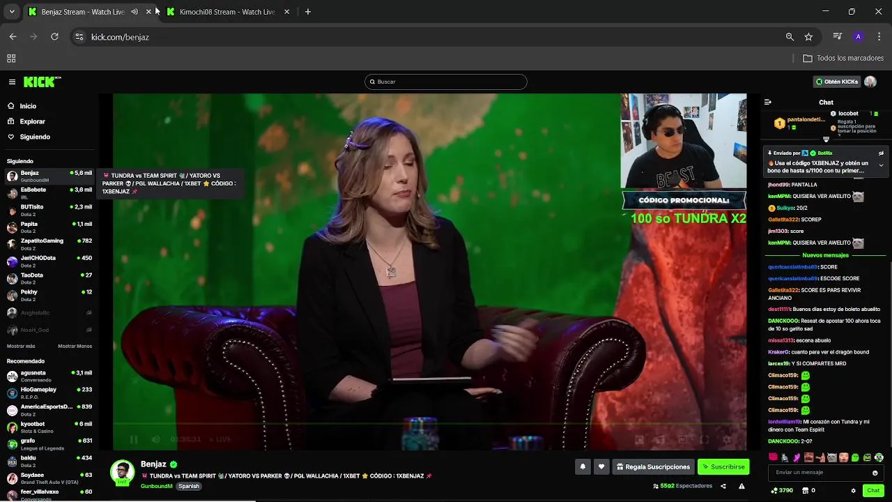The height and width of the screenshot is (502, 892).
Task: Report the stream using the warning icon
Action: pos(741,486)
